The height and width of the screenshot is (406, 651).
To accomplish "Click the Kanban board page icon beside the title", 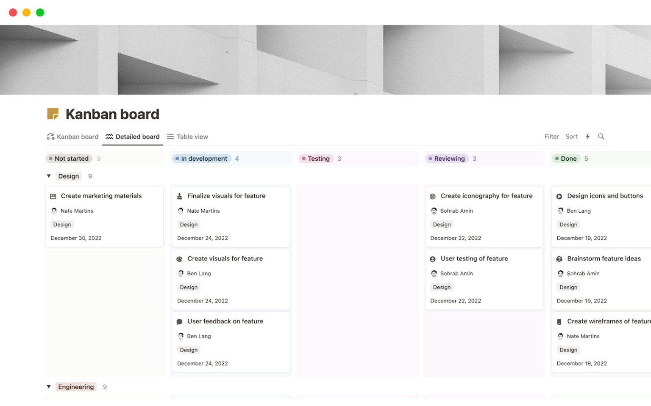I will 53,113.
